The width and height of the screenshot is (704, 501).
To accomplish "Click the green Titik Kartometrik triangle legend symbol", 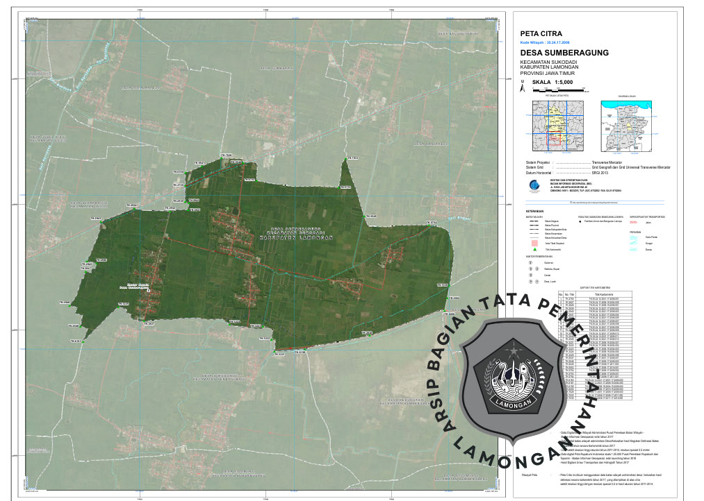I will point(534,248).
